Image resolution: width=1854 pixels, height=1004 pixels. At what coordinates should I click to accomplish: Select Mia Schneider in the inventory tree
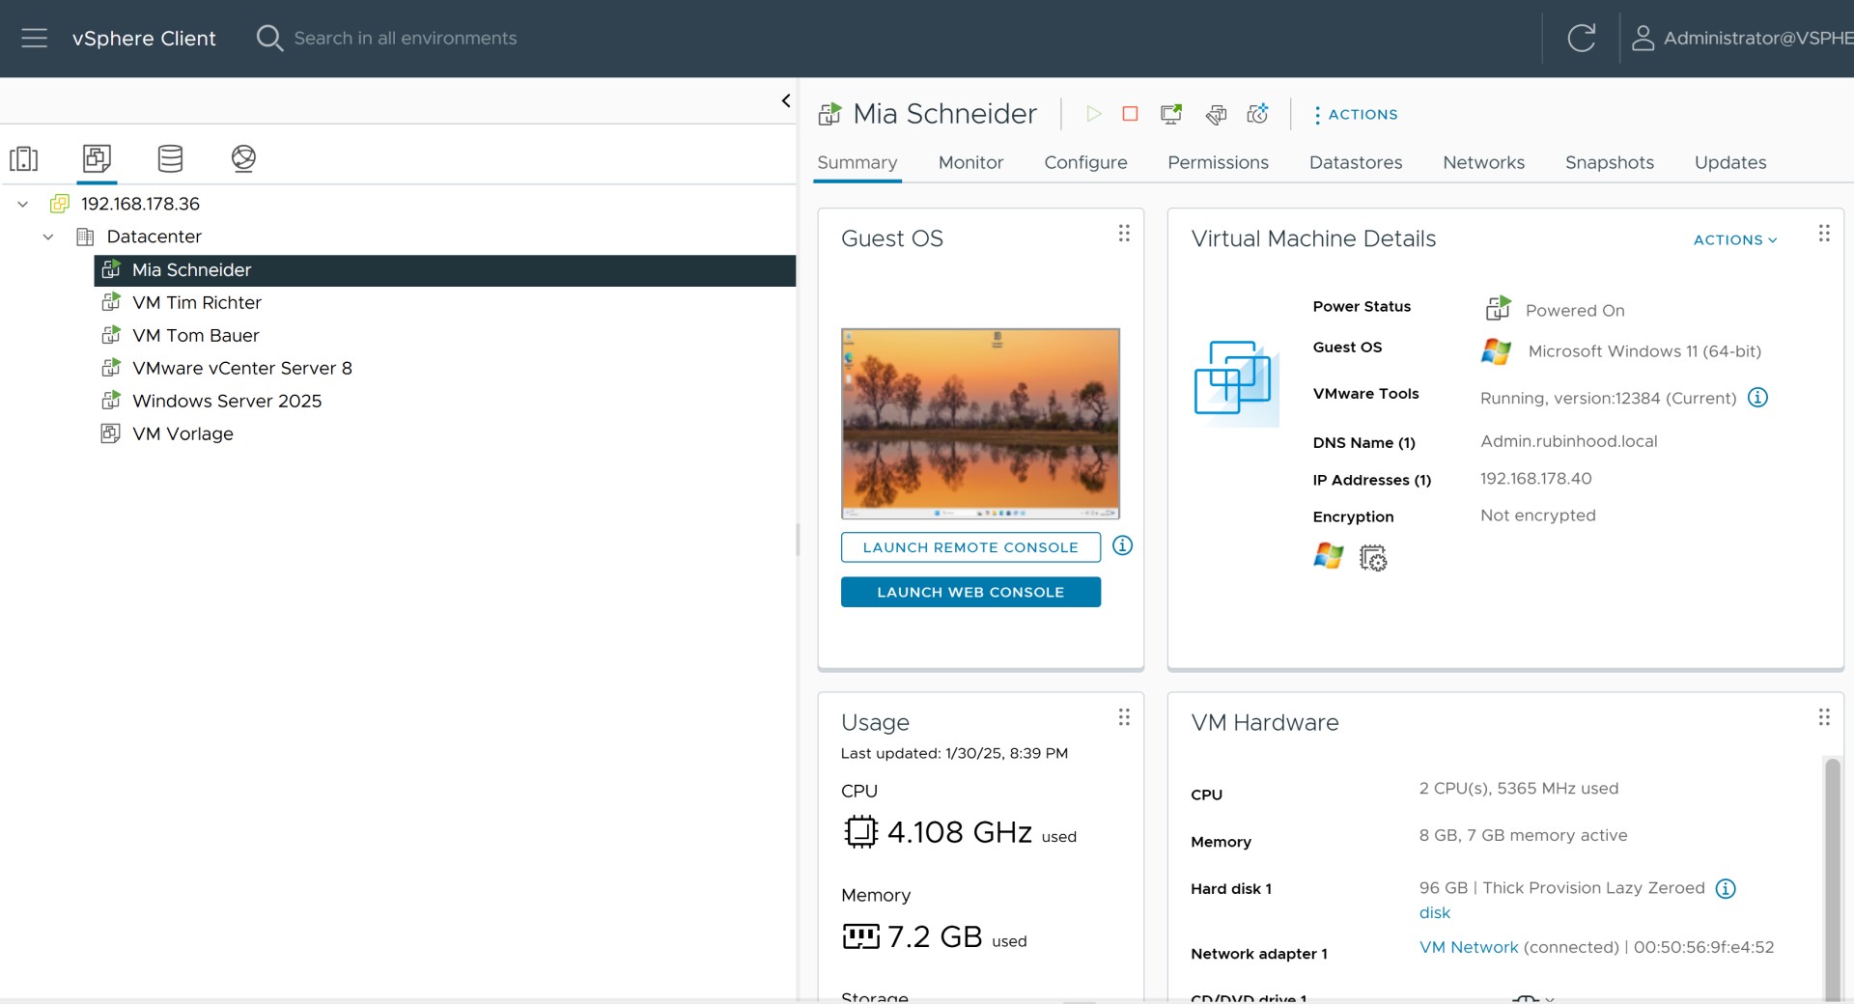click(x=445, y=270)
